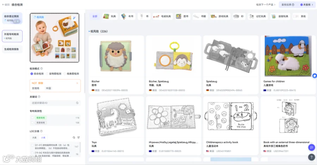Toggle the switch in 综合雷达预测 card
The image size is (317, 165).
17,21
